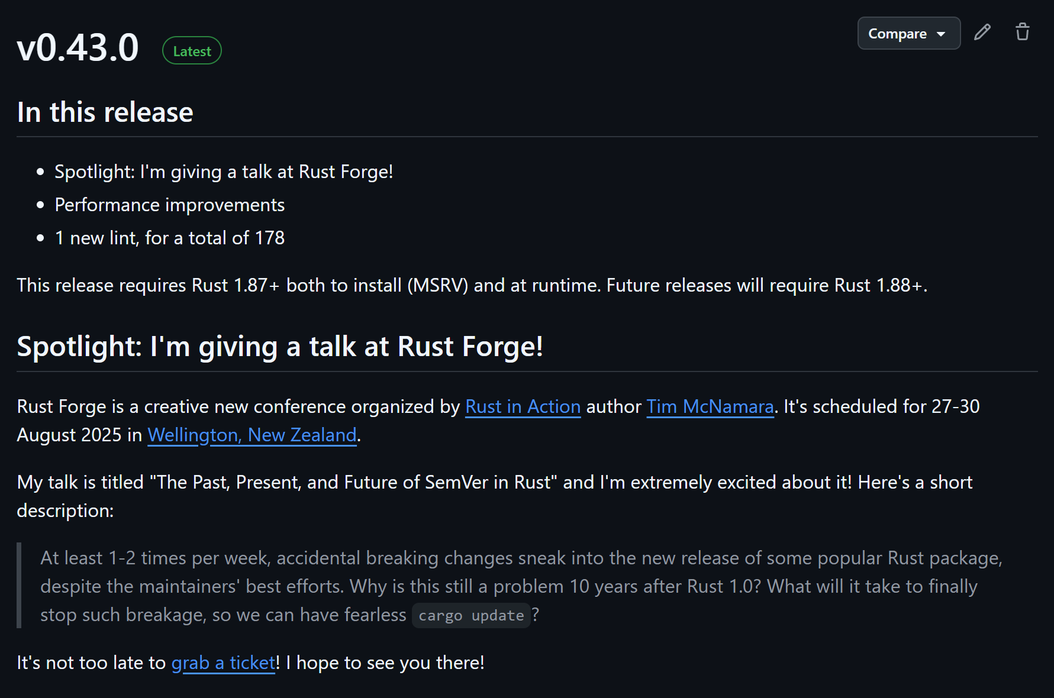Click the quoted talk description block
This screenshot has height=698, width=1054.
click(521, 586)
